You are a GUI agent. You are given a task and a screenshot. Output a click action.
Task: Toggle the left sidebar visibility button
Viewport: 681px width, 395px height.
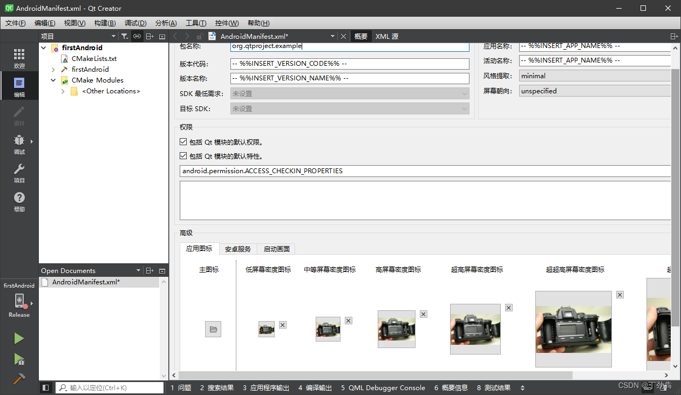click(45, 387)
